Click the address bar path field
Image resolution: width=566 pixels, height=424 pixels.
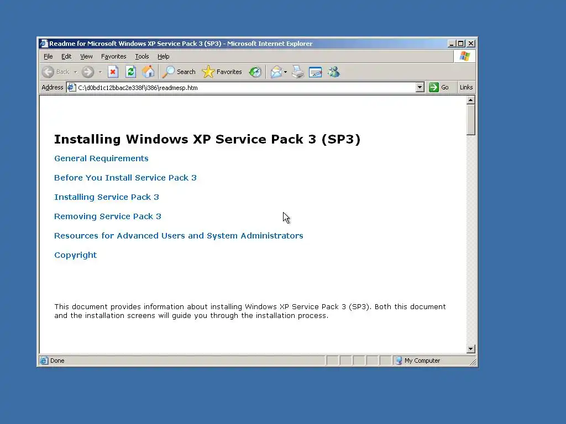pos(245,88)
